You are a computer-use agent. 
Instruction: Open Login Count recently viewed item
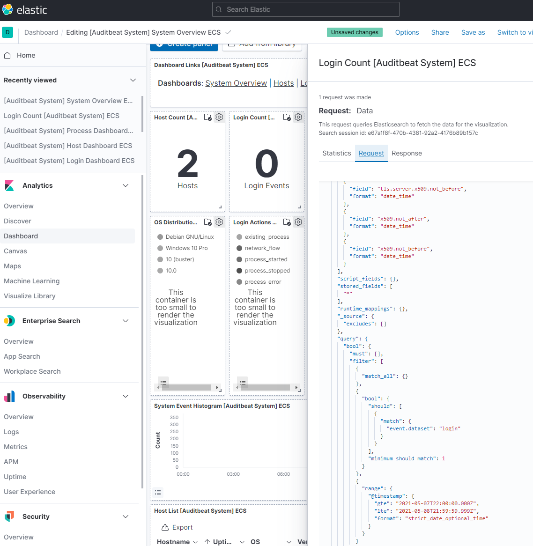[x=61, y=116]
